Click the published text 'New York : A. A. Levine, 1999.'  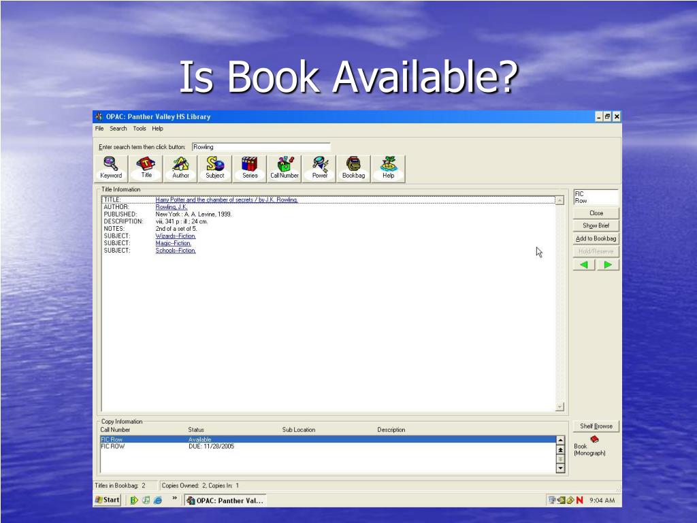tap(193, 214)
